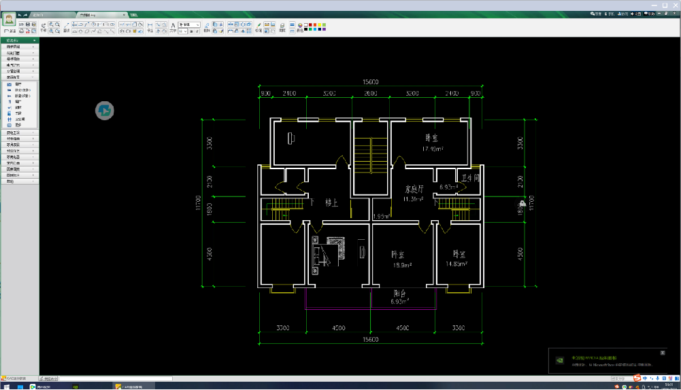Pick the cyan color swatch
Image resolution: width=681 pixels, height=390 pixels.
(x=315, y=29)
